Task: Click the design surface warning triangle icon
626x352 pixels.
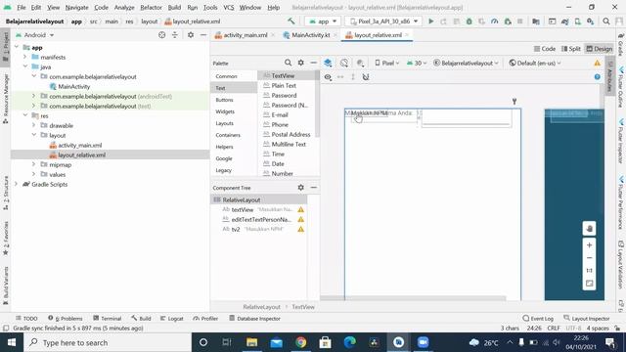Action: click(x=597, y=63)
